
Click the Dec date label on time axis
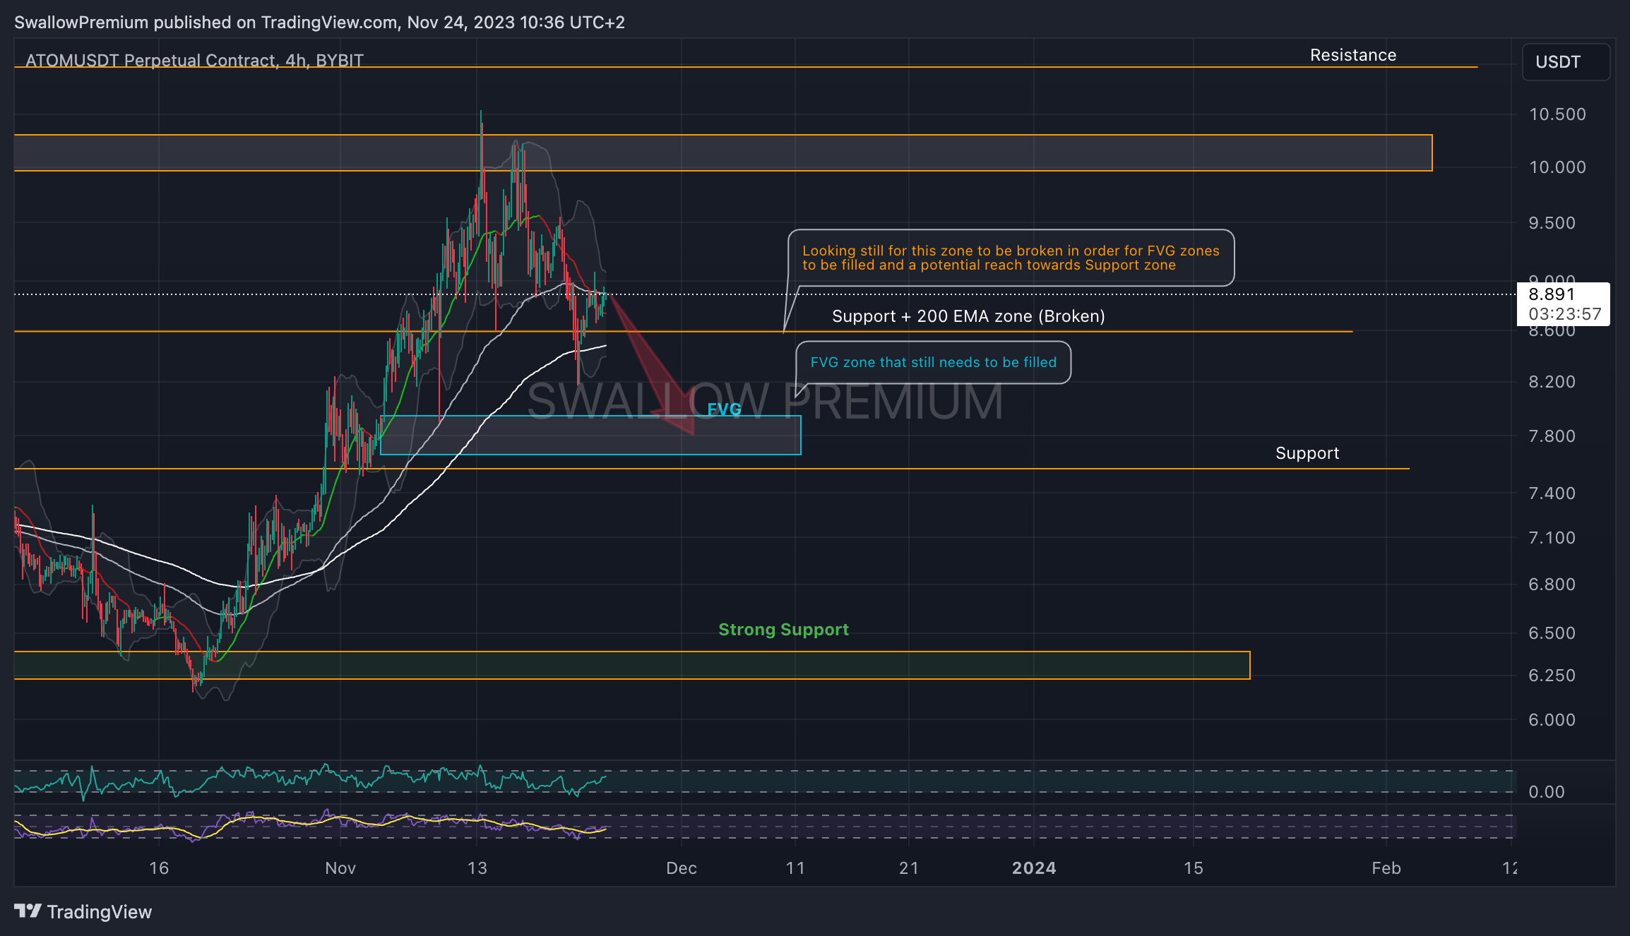click(682, 868)
